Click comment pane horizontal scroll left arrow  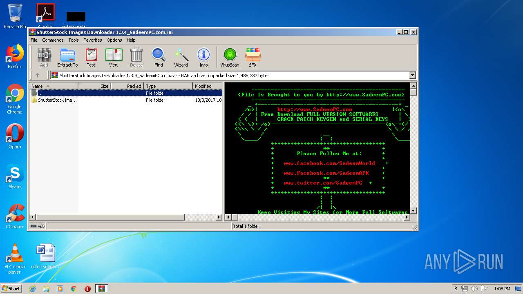pyautogui.click(x=228, y=217)
